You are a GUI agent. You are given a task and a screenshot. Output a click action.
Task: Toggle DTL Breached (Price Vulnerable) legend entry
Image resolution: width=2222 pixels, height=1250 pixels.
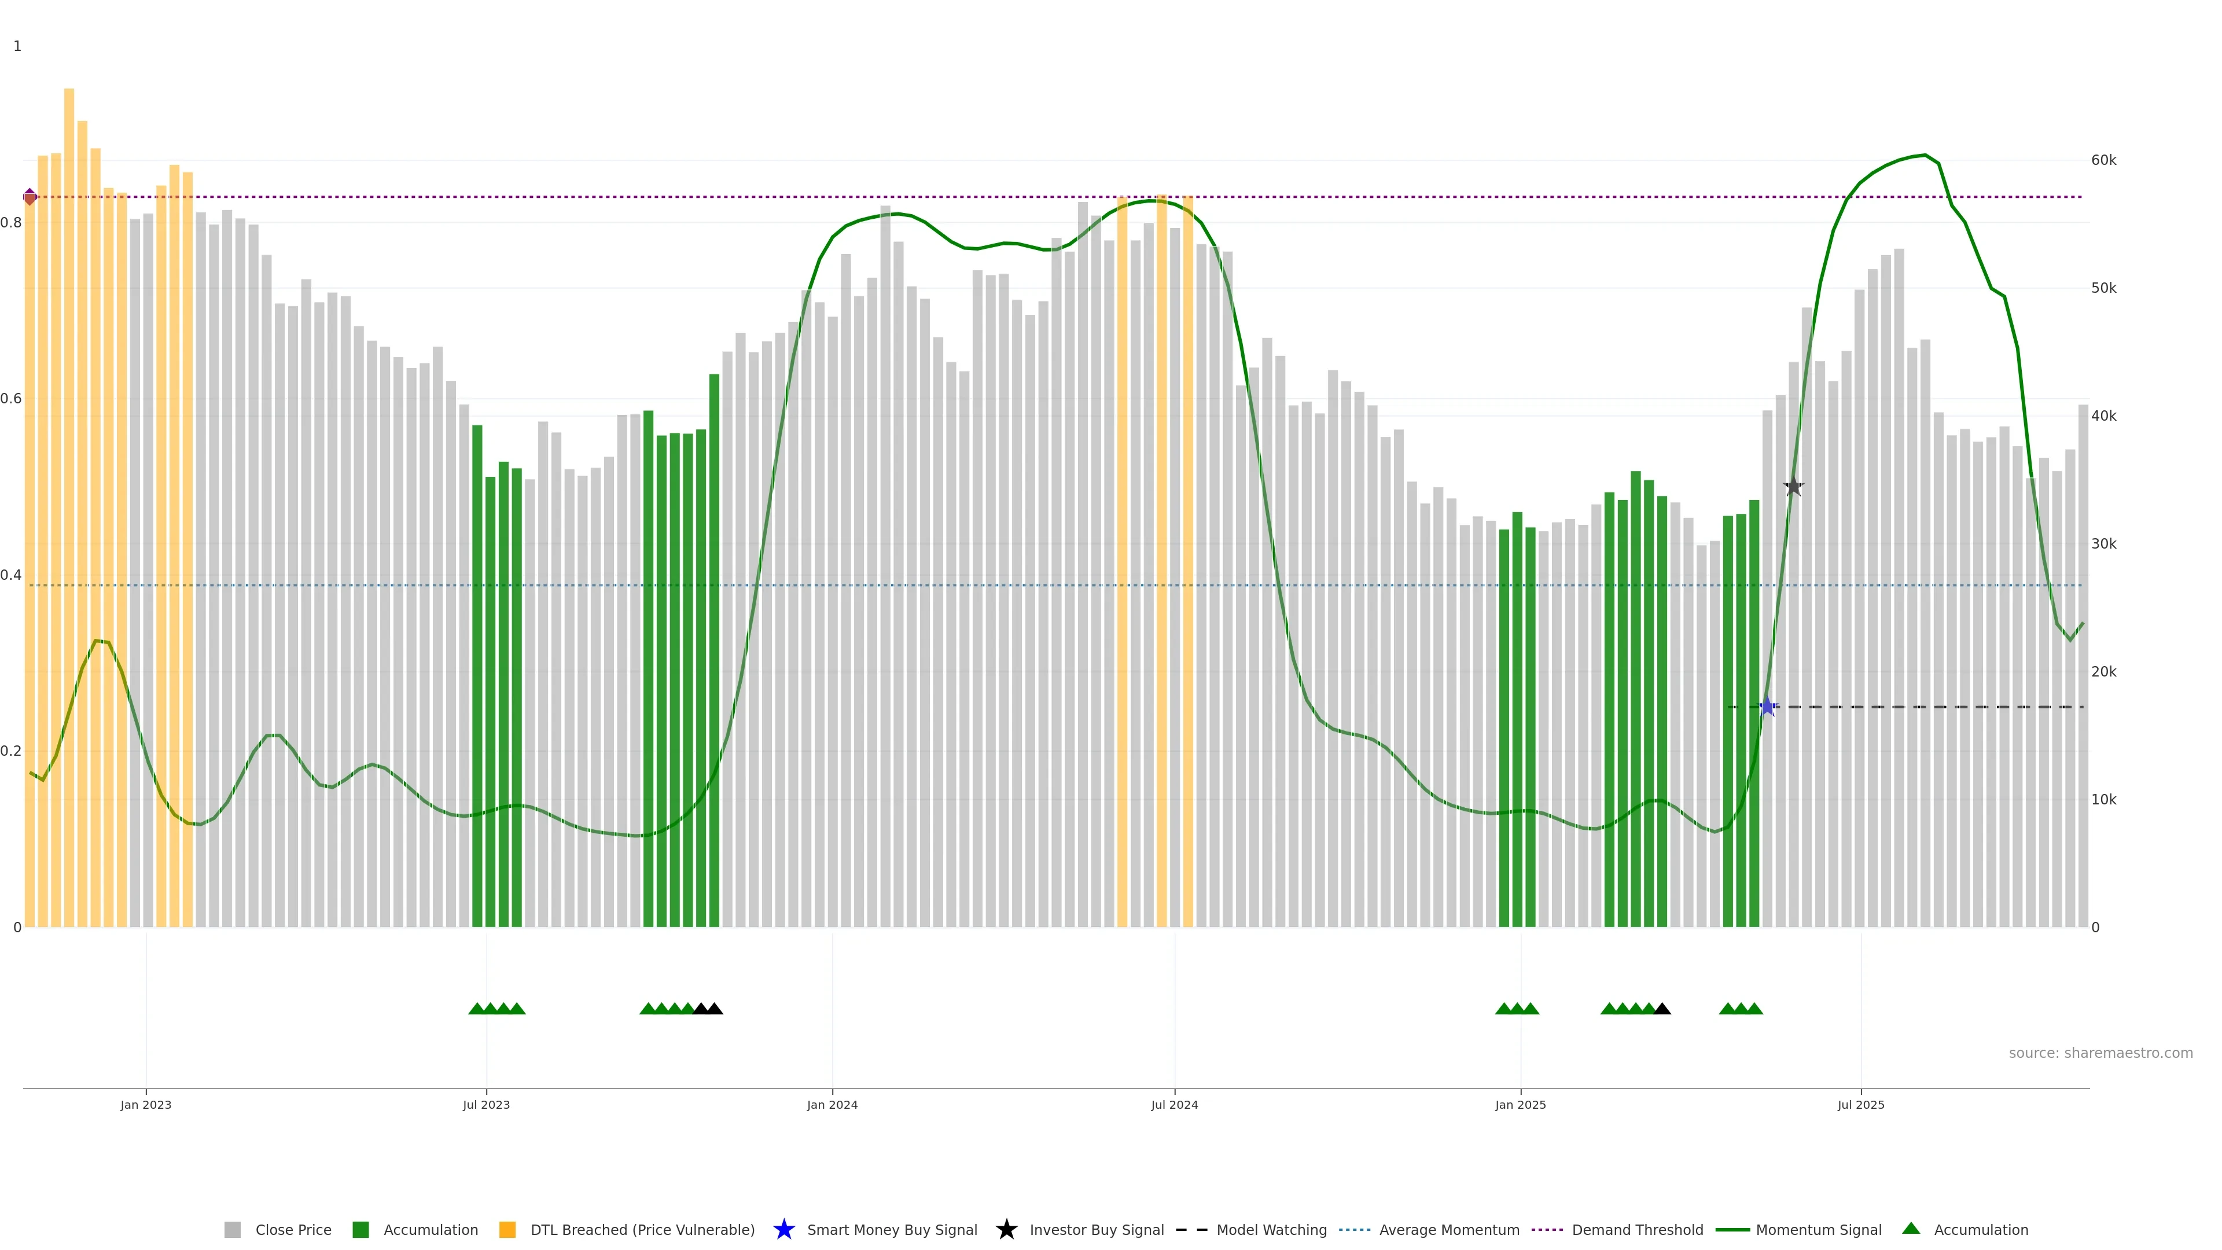pyautogui.click(x=642, y=1229)
